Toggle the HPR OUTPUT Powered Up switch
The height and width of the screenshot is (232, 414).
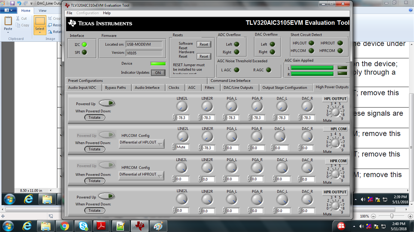(107, 196)
